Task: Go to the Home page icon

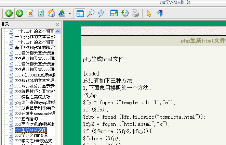Action: point(52,13)
